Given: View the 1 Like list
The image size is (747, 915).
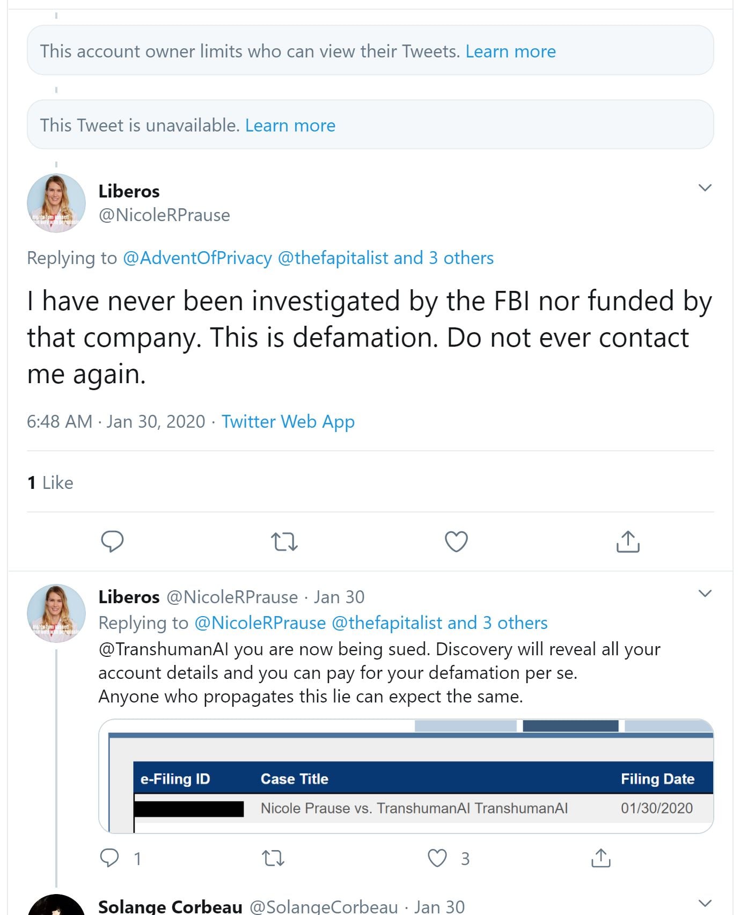Looking at the screenshot, I should pos(50,482).
